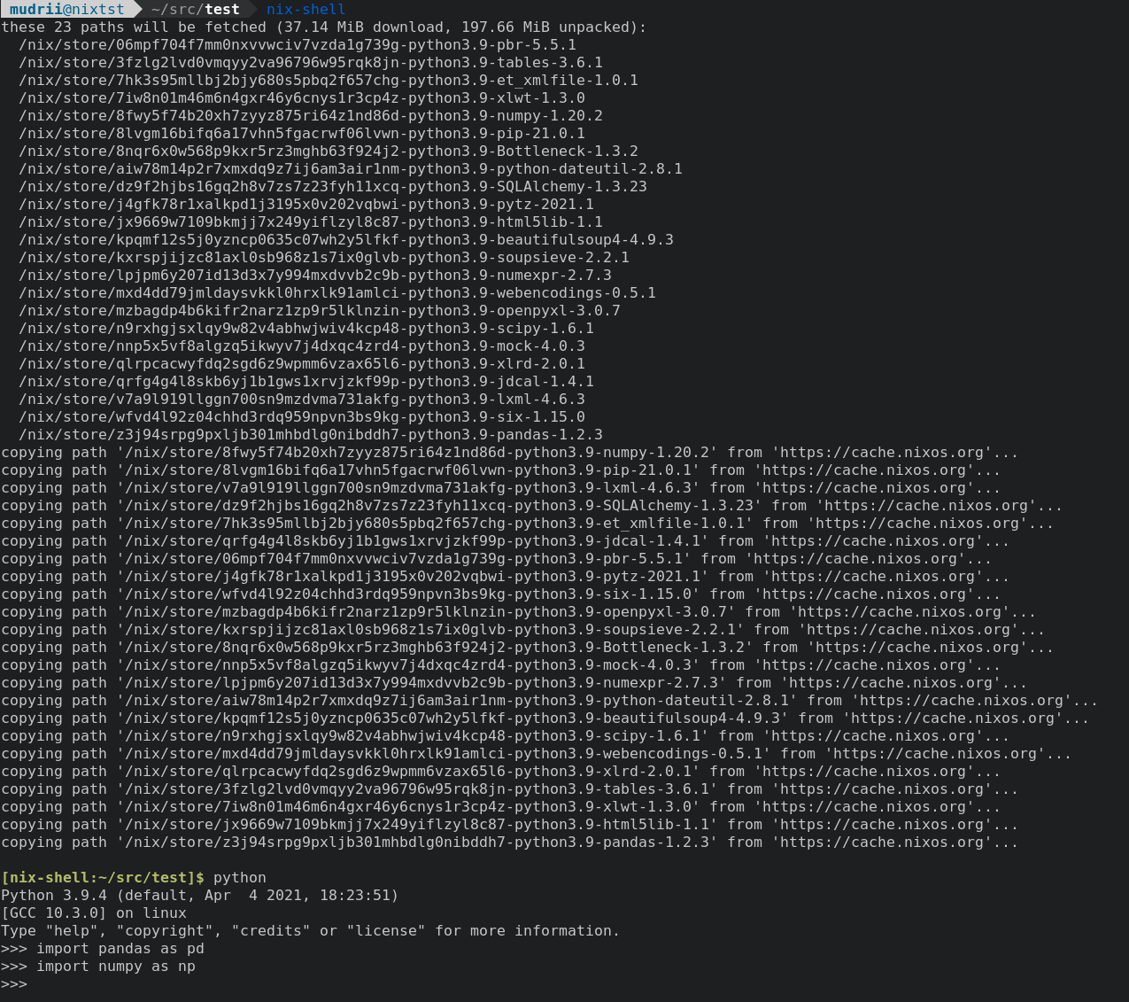This screenshot has width=1129, height=1002.
Task: Click the 'Type "help", "copyright"' information line
Action: [x=311, y=930]
